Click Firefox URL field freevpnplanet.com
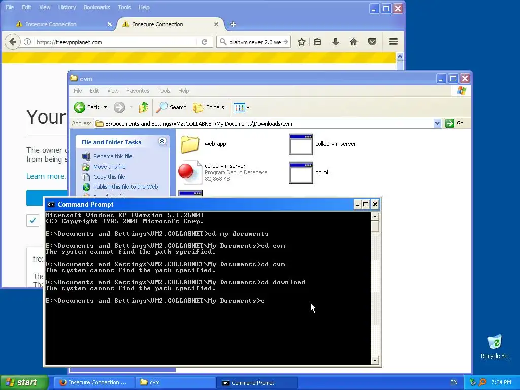Image resolution: width=520 pixels, height=390 pixels. tap(116, 42)
